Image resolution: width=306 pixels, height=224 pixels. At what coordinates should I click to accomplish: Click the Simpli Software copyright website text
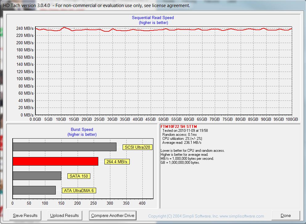coord(206,216)
